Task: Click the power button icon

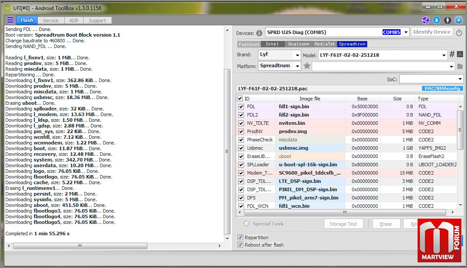Action: tap(459, 32)
